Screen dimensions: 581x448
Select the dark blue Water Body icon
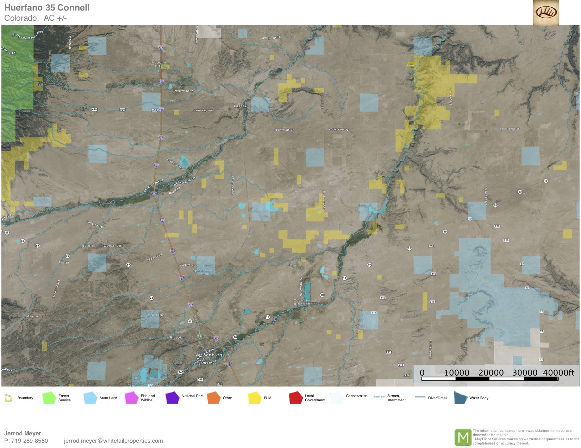click(x=460, y=398)
